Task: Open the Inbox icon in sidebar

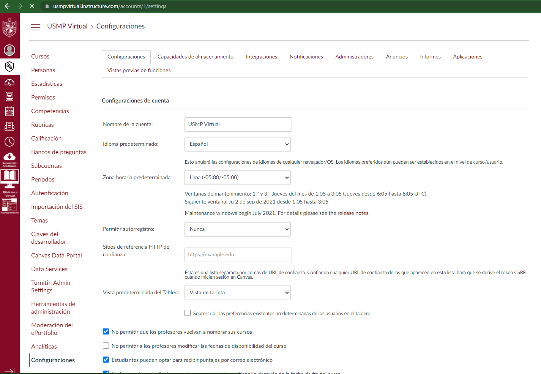Action: pyautogui.click(x=9, y=126)
